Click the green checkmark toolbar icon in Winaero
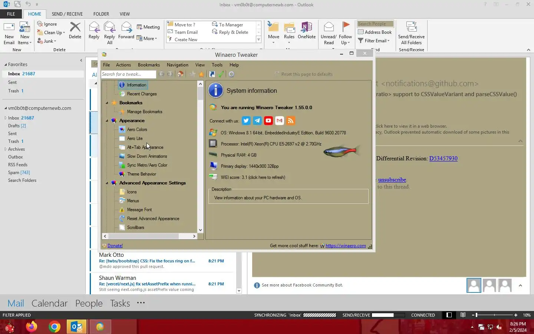This screenshot has width=534, height=334. [x=221, y=74]
